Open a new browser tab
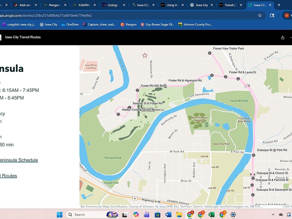This screenshot has height=219, width=292. (x=279, y=5)
